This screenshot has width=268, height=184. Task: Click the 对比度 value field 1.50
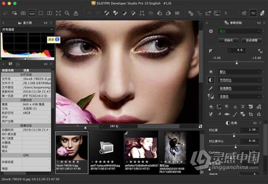pos(249,130)
